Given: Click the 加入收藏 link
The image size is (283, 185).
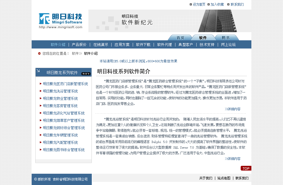Looking at the screenshot, I should click(217, 4).
